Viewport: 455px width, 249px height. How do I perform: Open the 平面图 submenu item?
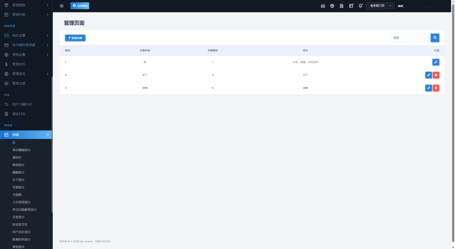pos(17,195)
